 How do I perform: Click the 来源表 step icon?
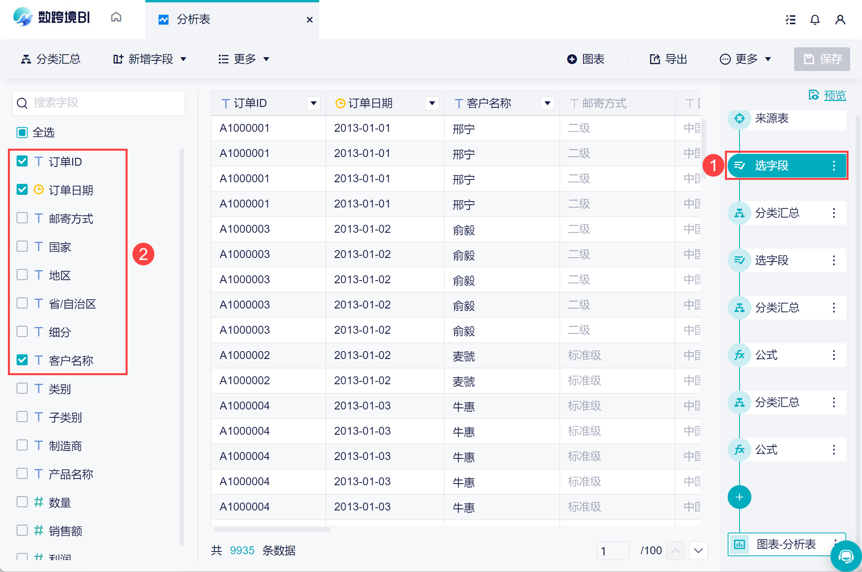tap(739, 118)
